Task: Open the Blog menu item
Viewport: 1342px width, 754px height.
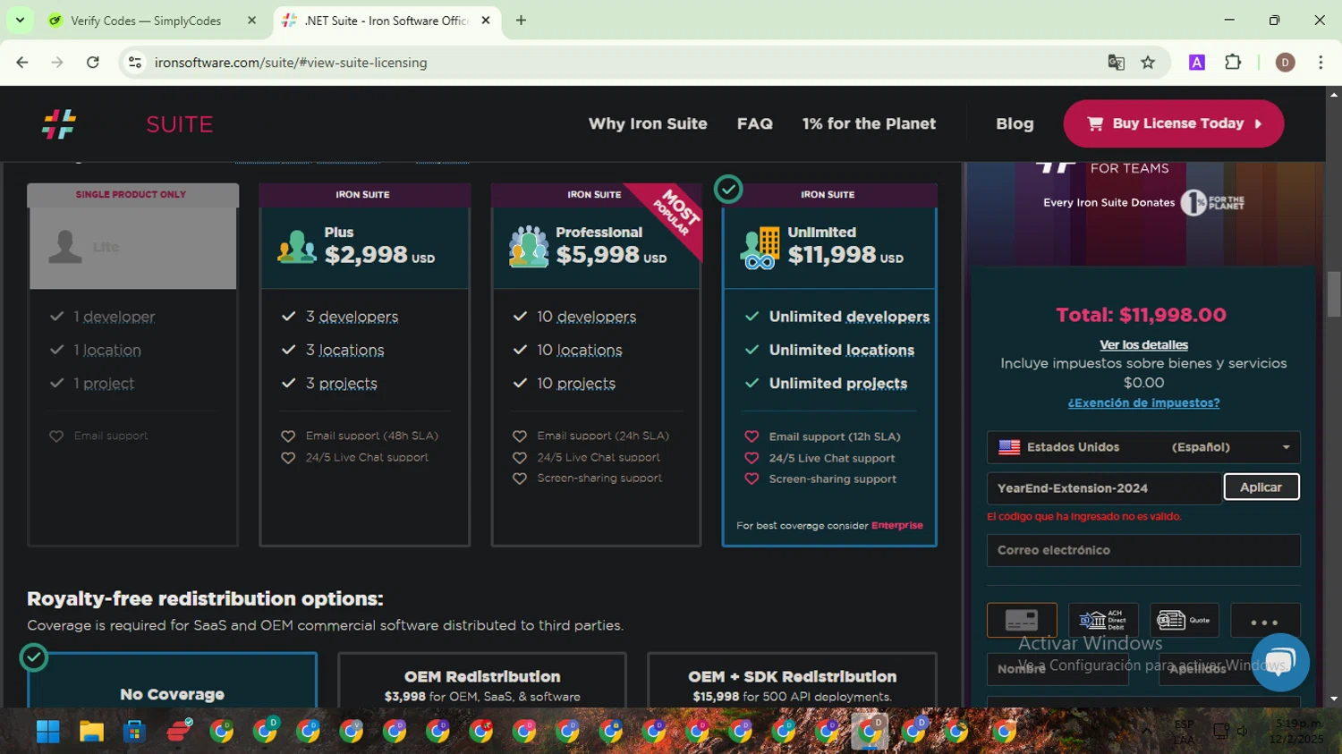Action: point(1015,123)
